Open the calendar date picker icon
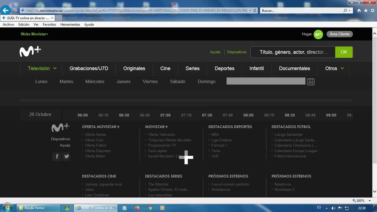 (x=311, y=82)
